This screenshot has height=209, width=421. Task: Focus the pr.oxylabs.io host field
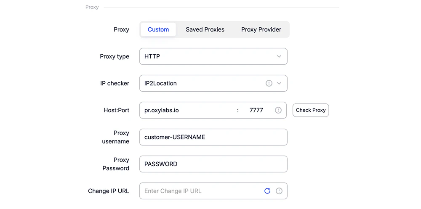187,110
